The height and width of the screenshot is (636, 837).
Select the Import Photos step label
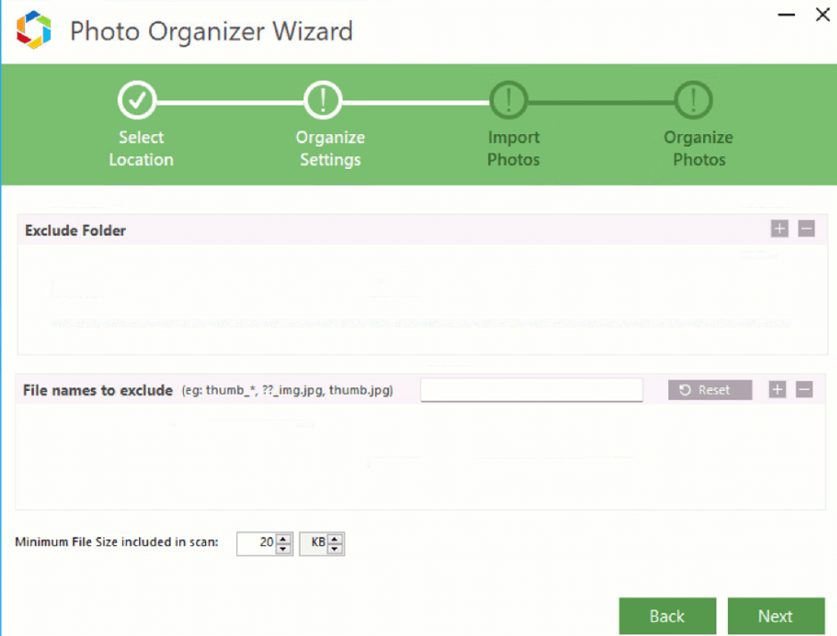[513, 148]
